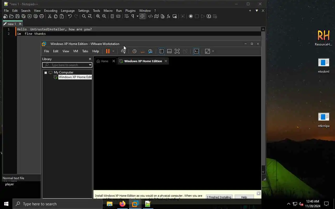Screen dimensions: 335x209
Task: Click the Windows Start button
Action: [x=6, y=204]
